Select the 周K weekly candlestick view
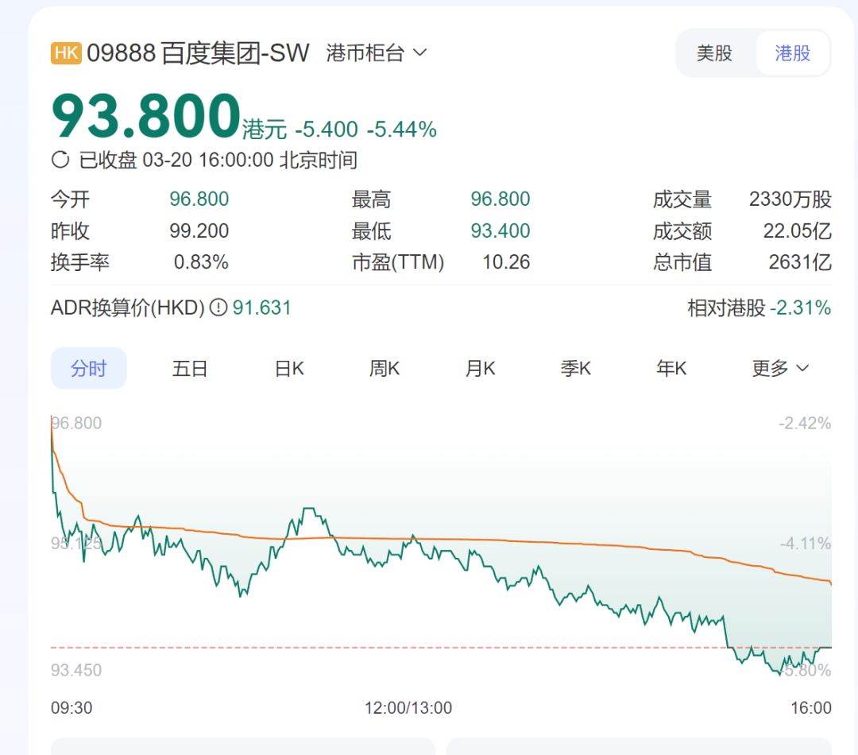Viewport: 858px width, 755px height. 384,368
